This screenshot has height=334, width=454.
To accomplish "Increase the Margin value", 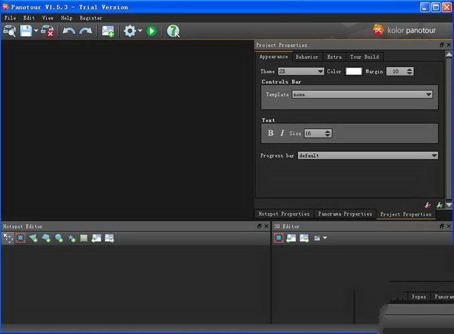I will click(x=409, y=69).
